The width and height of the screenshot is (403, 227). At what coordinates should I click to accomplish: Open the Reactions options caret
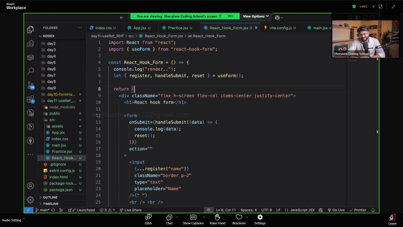247,217
